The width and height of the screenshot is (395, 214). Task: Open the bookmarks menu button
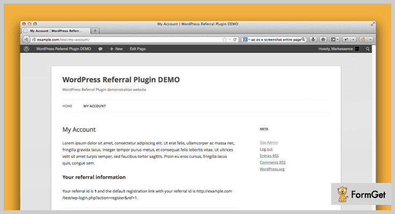[335, 40]
